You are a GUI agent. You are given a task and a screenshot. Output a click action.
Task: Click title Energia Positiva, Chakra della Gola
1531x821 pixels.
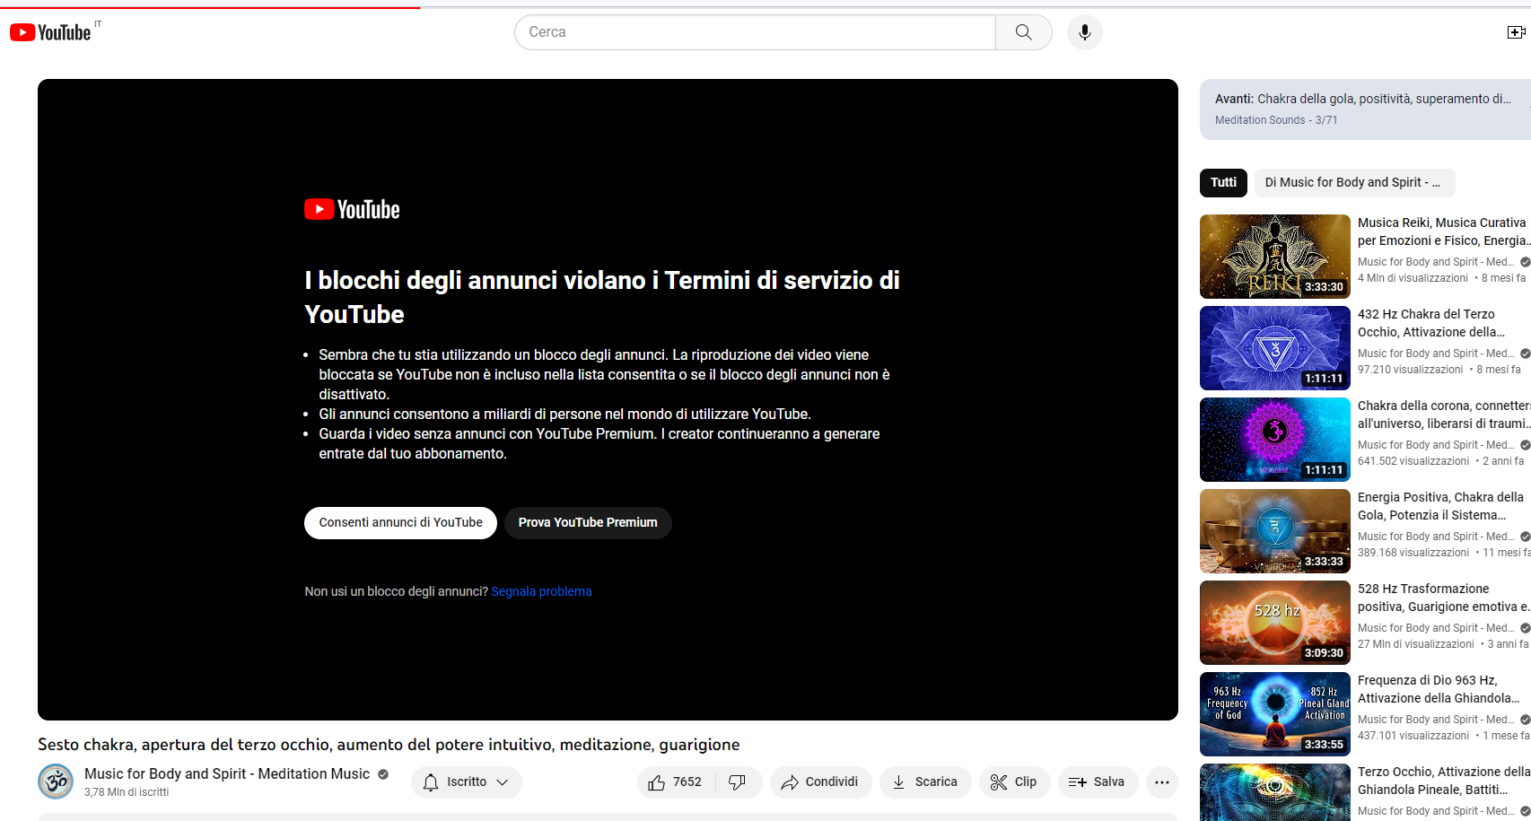[1440, 506]
